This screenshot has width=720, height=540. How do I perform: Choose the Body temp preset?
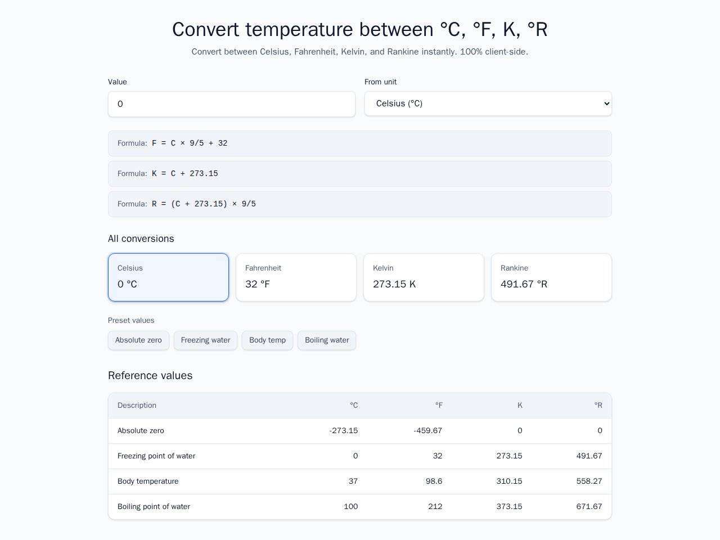click(267, 340)
